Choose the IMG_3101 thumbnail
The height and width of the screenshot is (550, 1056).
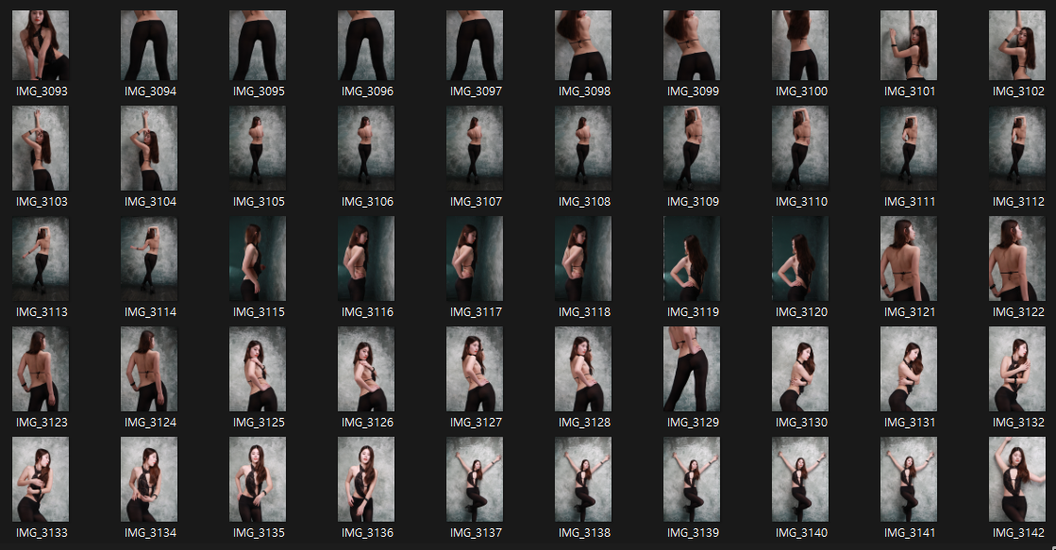click(x=909, y=45)
